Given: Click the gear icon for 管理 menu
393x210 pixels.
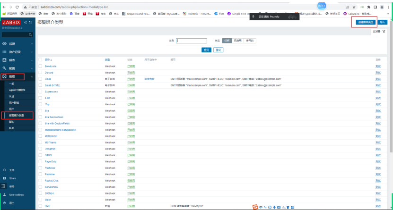Looking at the screenshot, I should click(x=4, y=76).
